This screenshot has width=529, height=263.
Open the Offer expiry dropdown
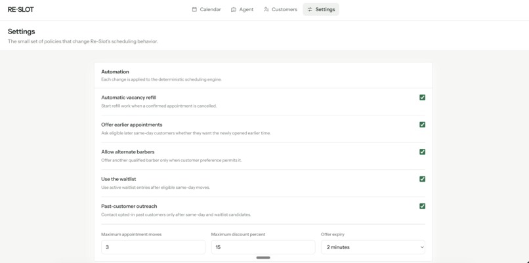pos(373,247)
